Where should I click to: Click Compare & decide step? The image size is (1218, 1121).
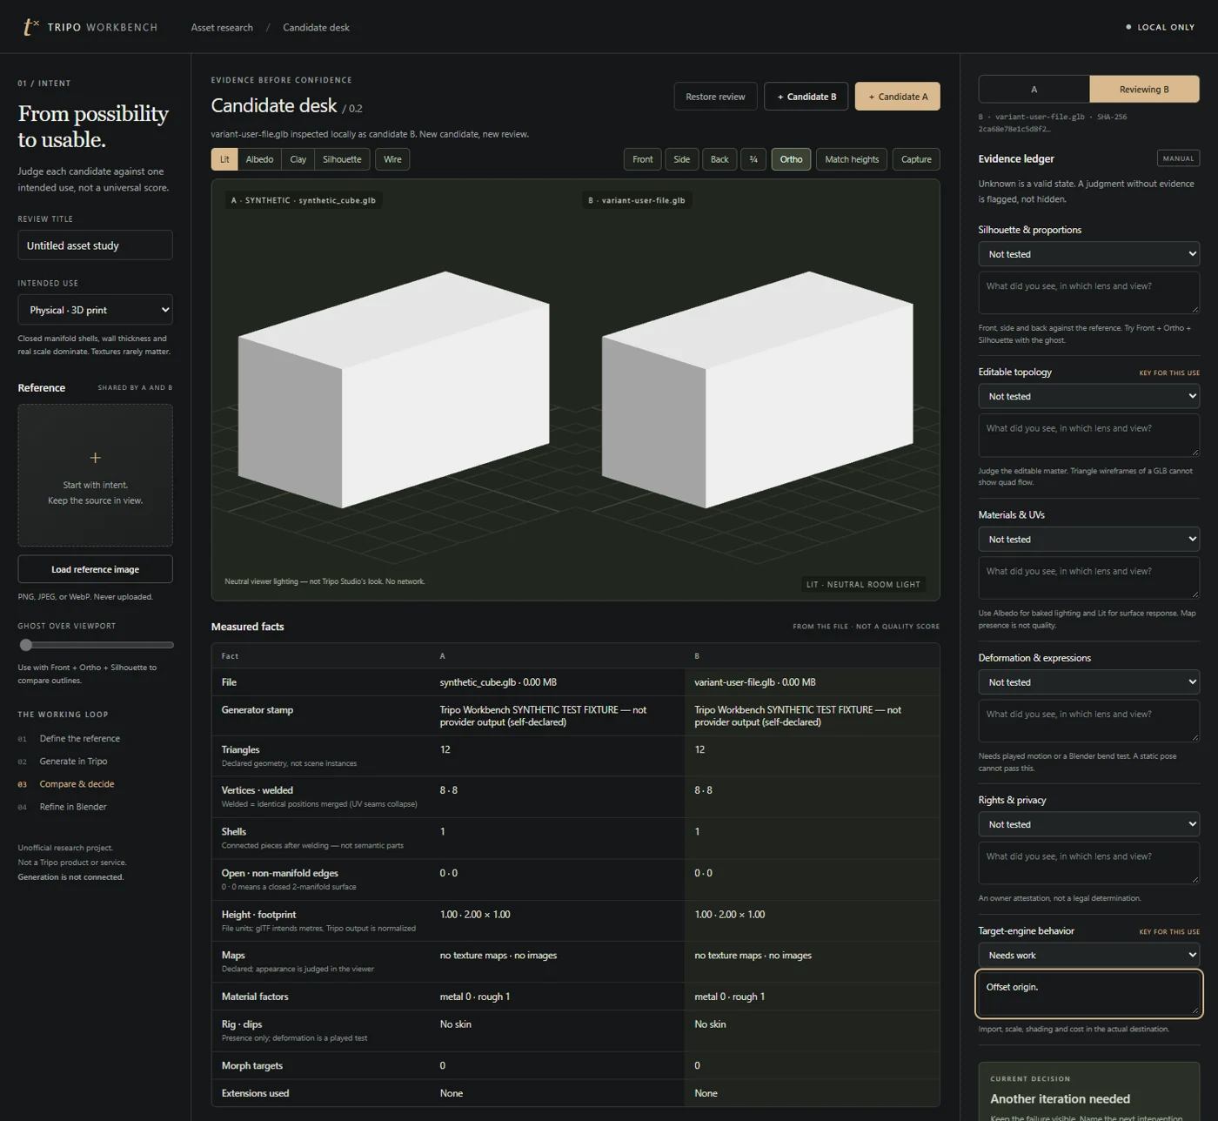tap(77, 784)
